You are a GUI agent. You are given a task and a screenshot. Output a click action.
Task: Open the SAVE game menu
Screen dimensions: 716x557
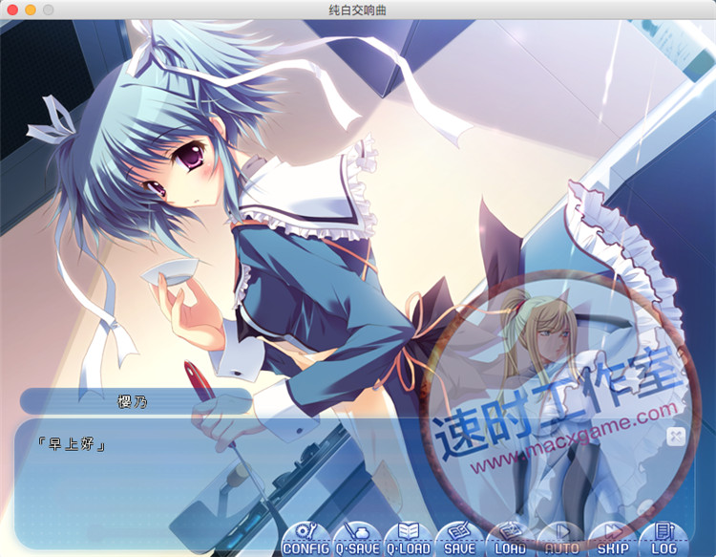pos(460,540)
